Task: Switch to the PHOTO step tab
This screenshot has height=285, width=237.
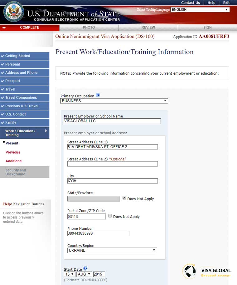Action: 89,28
